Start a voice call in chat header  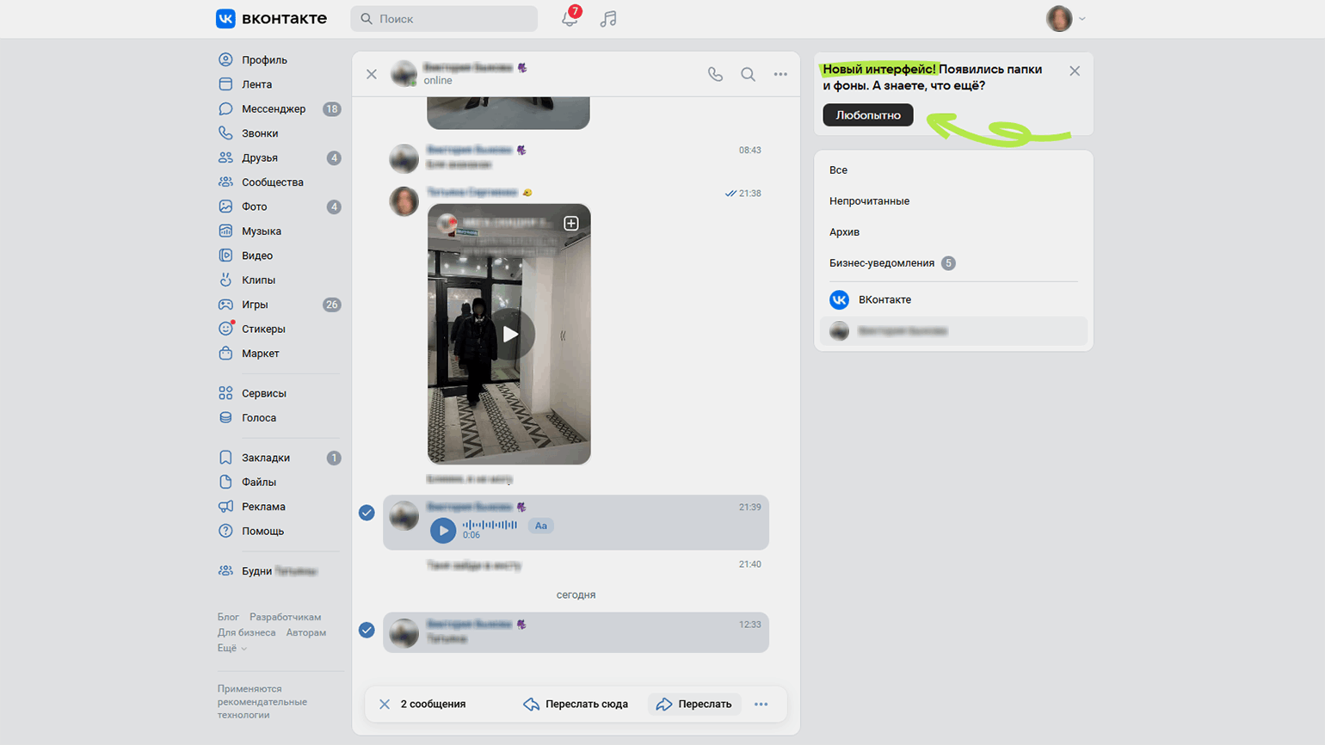[715, 74]
